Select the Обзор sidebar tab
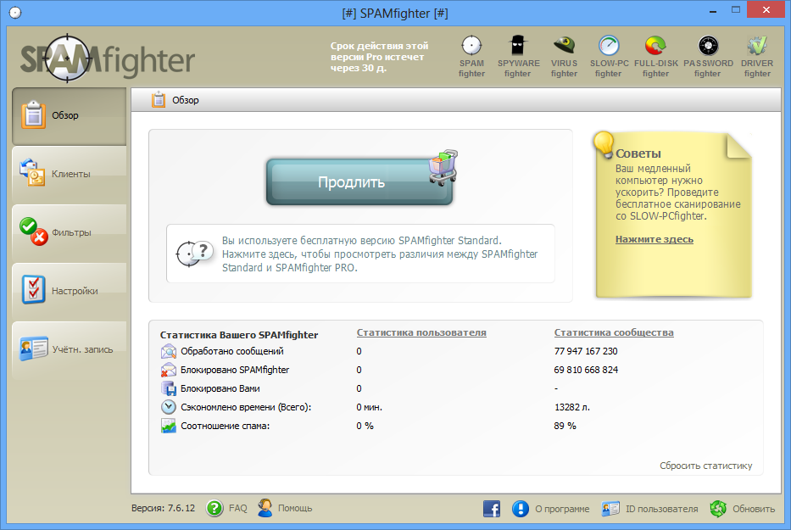Image resolution: width=791 pixels, height=530 pixels. pos(70,116)
